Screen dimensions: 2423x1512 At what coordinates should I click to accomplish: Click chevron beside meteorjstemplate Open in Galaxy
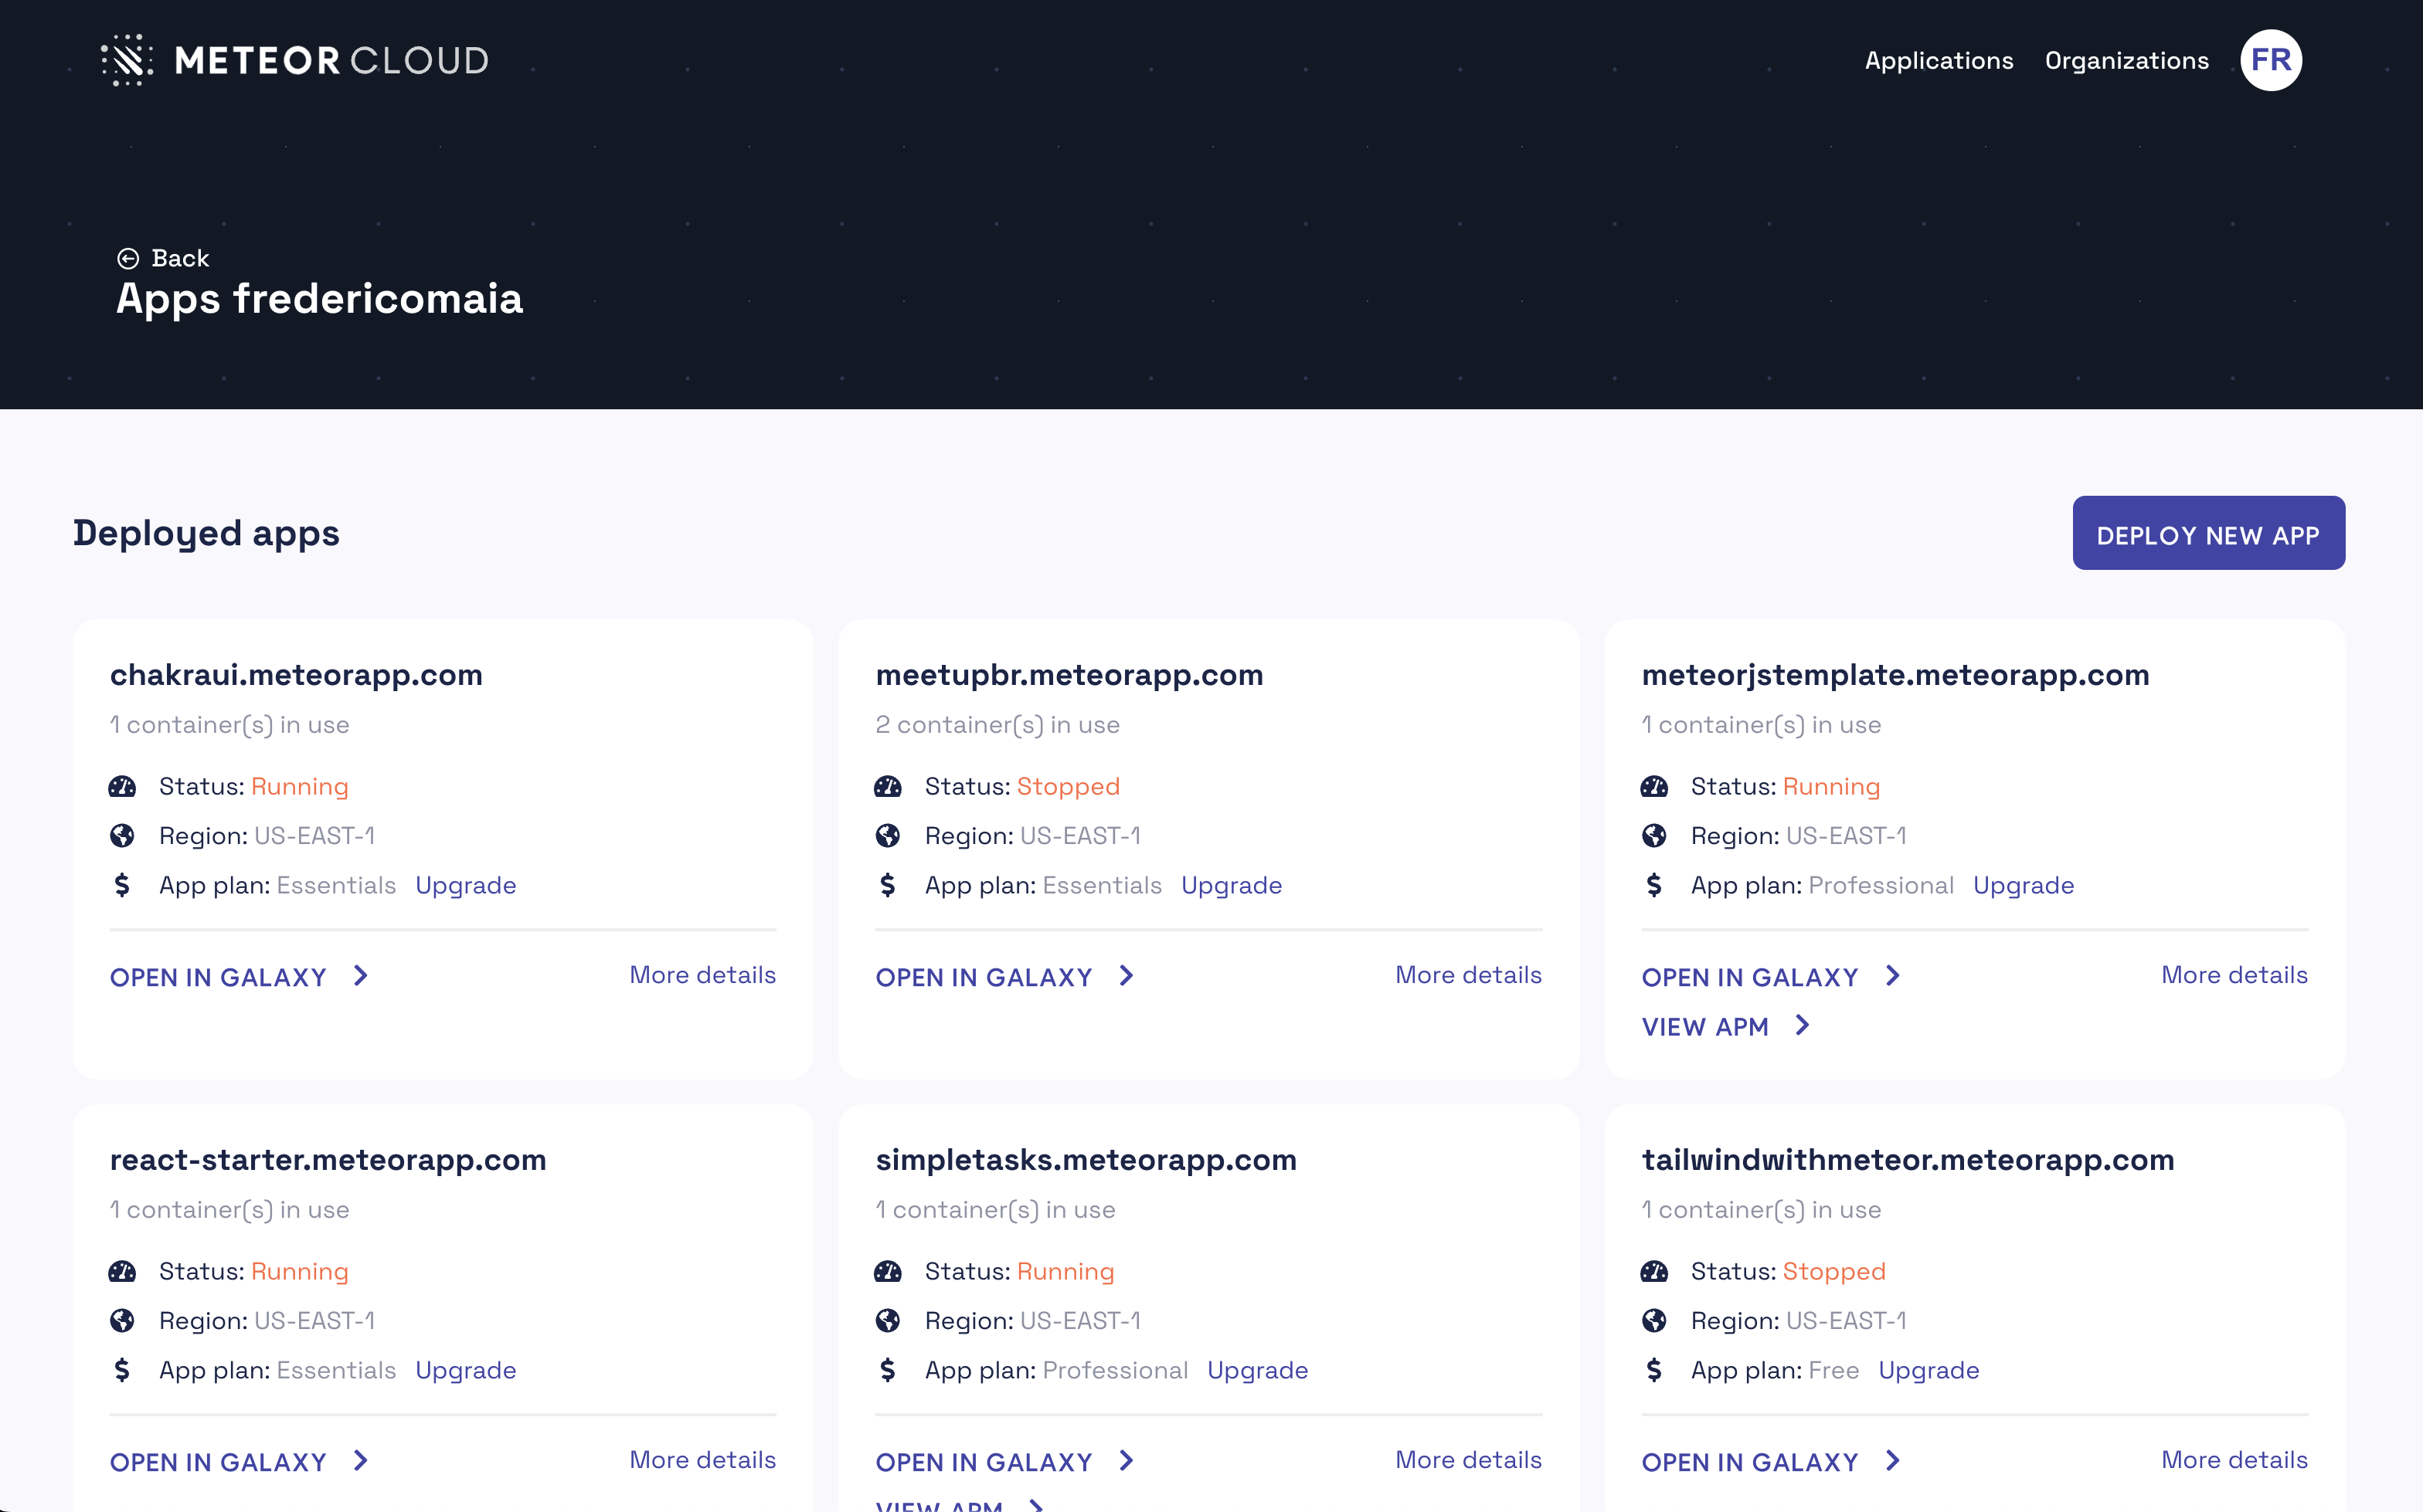point(1893,976)
